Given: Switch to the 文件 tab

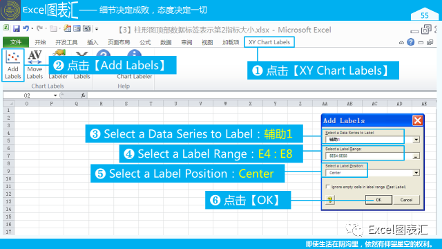Looking at the screenshot, I should (x=16, y=42).
